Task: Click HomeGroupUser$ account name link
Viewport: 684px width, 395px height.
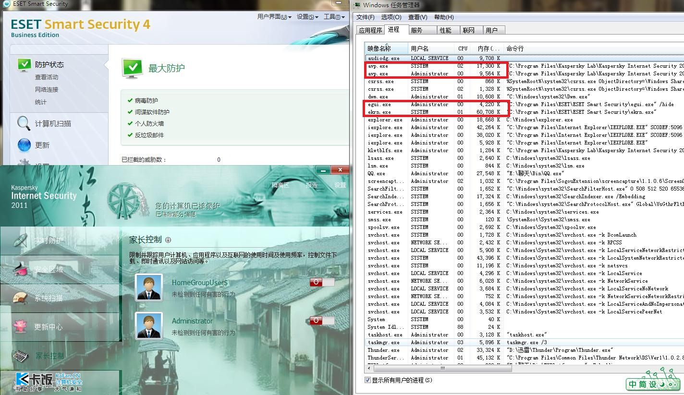Action: (x=200, y=283)
